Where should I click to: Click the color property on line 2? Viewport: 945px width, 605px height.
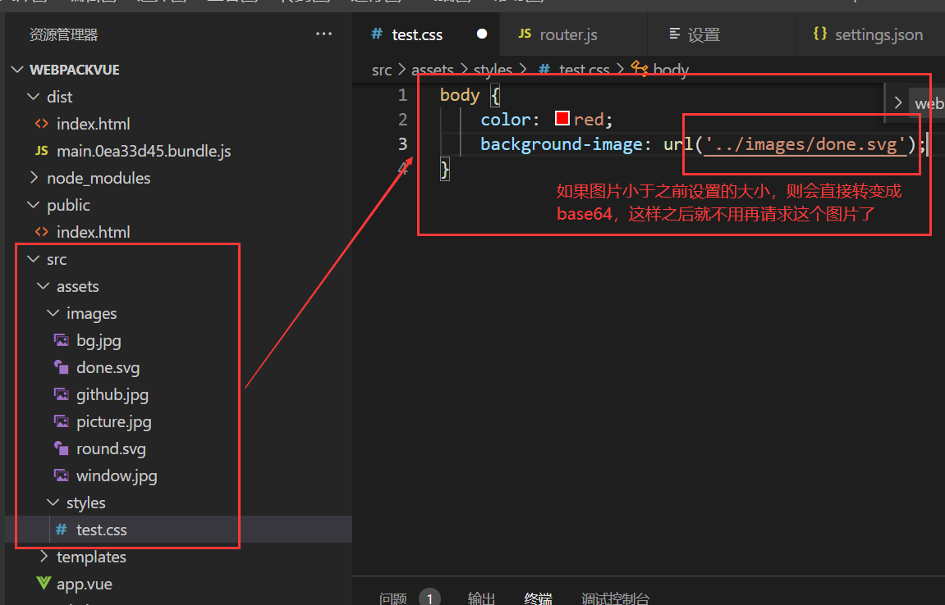click(x=506, y=119)
